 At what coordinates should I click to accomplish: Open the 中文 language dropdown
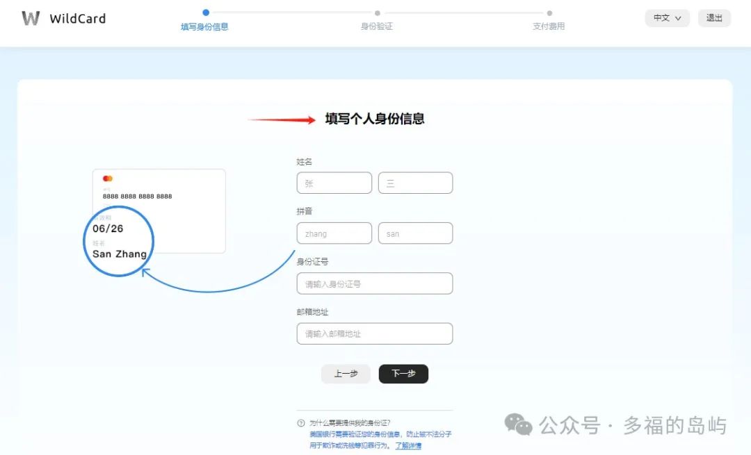[668, 18]
